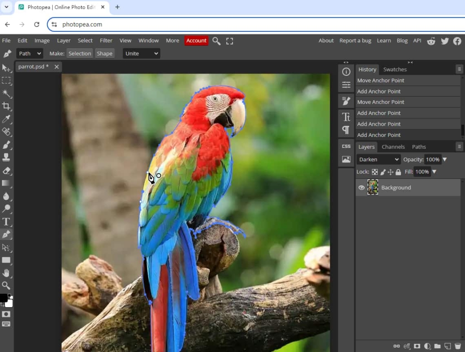
Task: Open the Account settings
Action: [196, 40]
